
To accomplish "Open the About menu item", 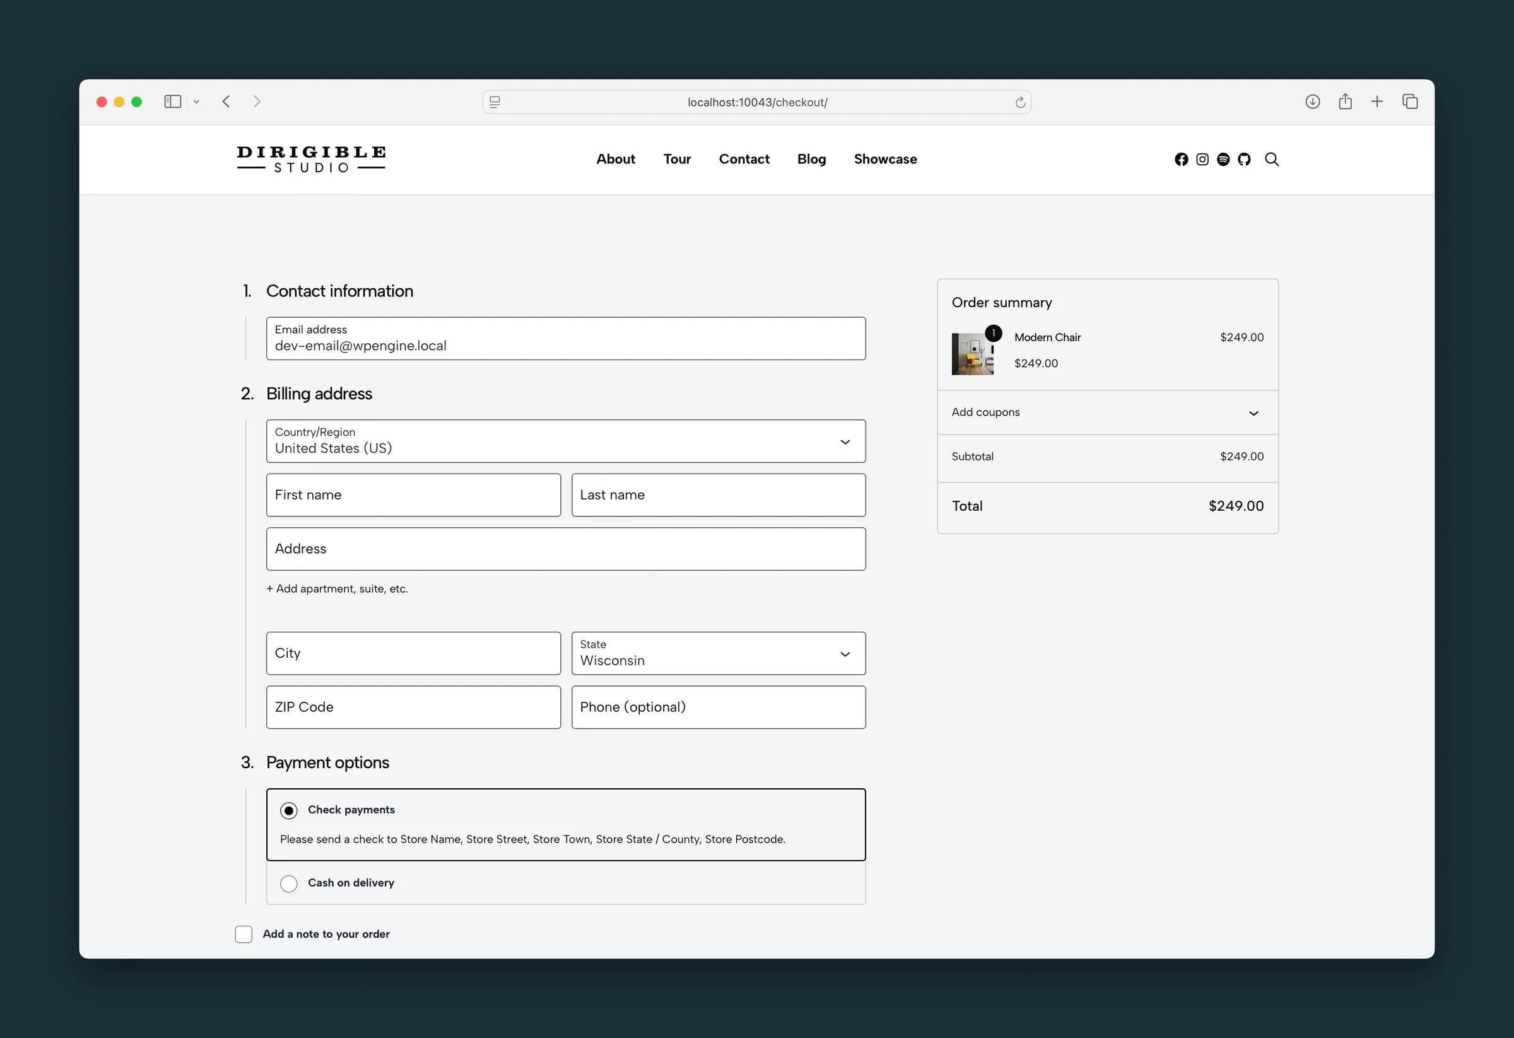I will coord(616,160).
